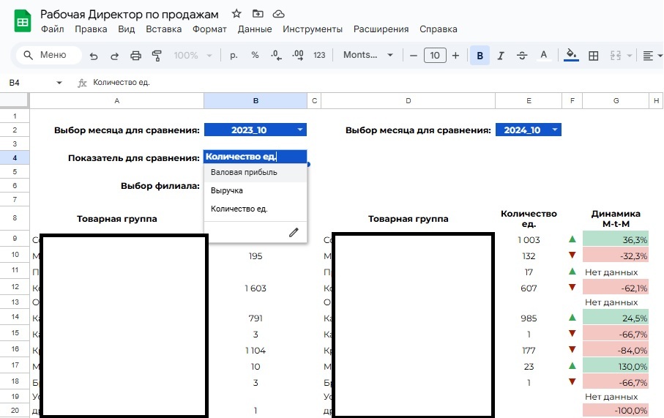Open the fill color paint bucket
The width and height of the screenshot is (664, 418).
[571, 56]
